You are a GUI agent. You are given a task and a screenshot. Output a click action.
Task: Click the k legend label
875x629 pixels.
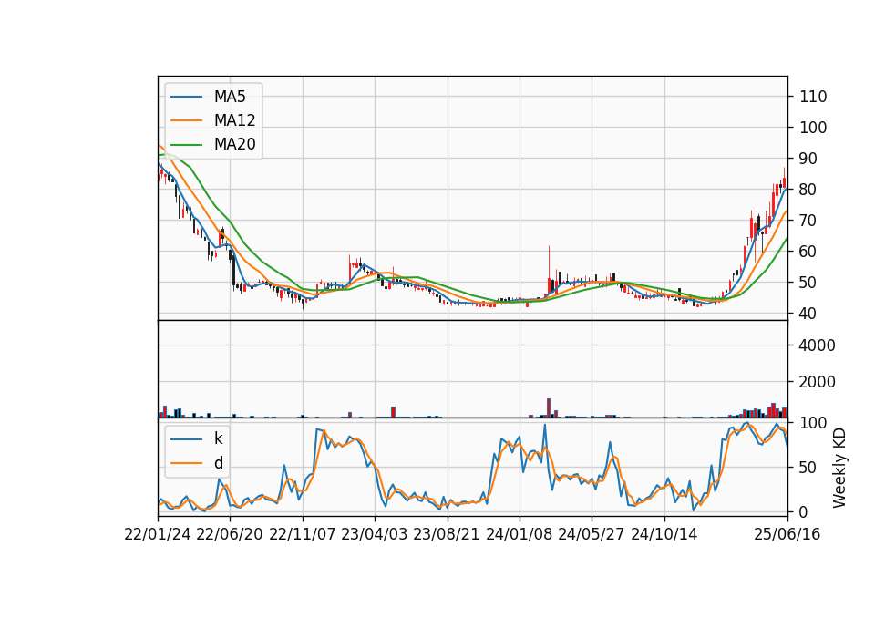[x=218, y=438]
